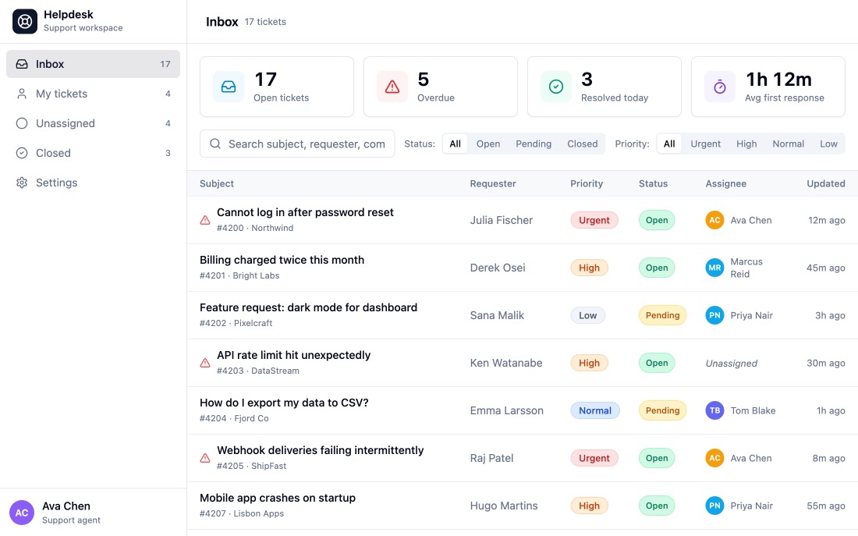
Task: Click requester name Ken Watanabe
Action: click(x=506, y=363)
